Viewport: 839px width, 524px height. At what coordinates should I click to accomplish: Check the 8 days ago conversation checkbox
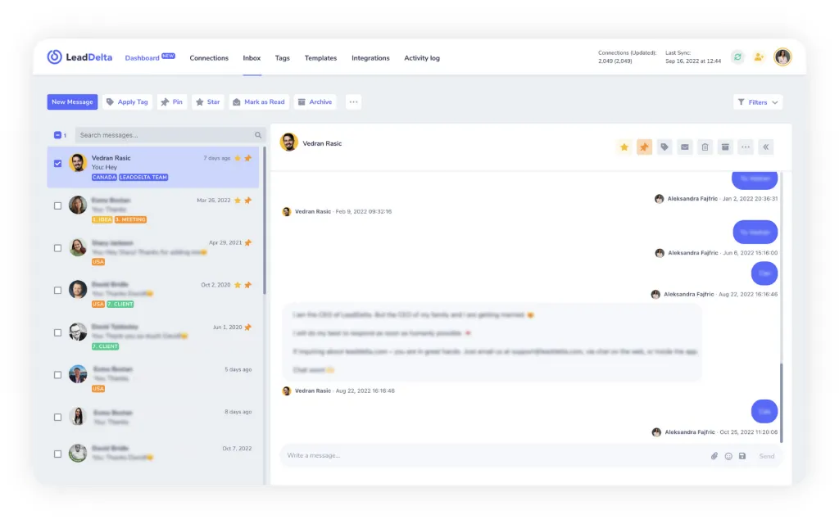pos(58,417)
